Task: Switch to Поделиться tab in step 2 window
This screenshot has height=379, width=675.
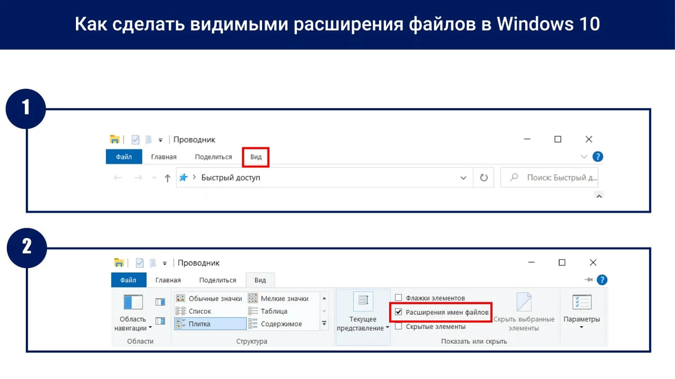Action: [x=218, y=280]
